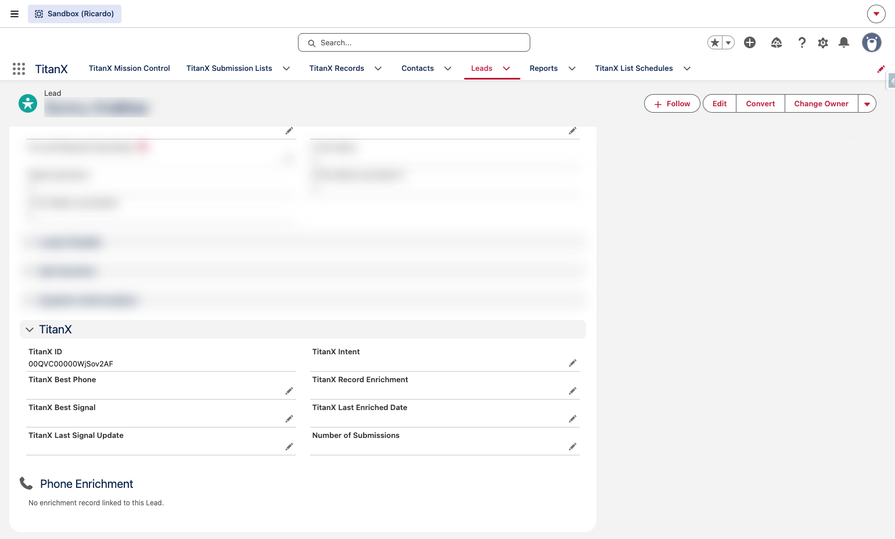Collapse the TitanX section

point(30,329)
